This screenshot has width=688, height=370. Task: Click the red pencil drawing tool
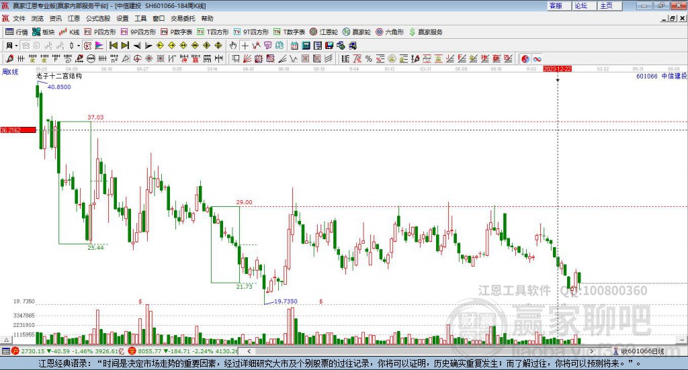9,58
